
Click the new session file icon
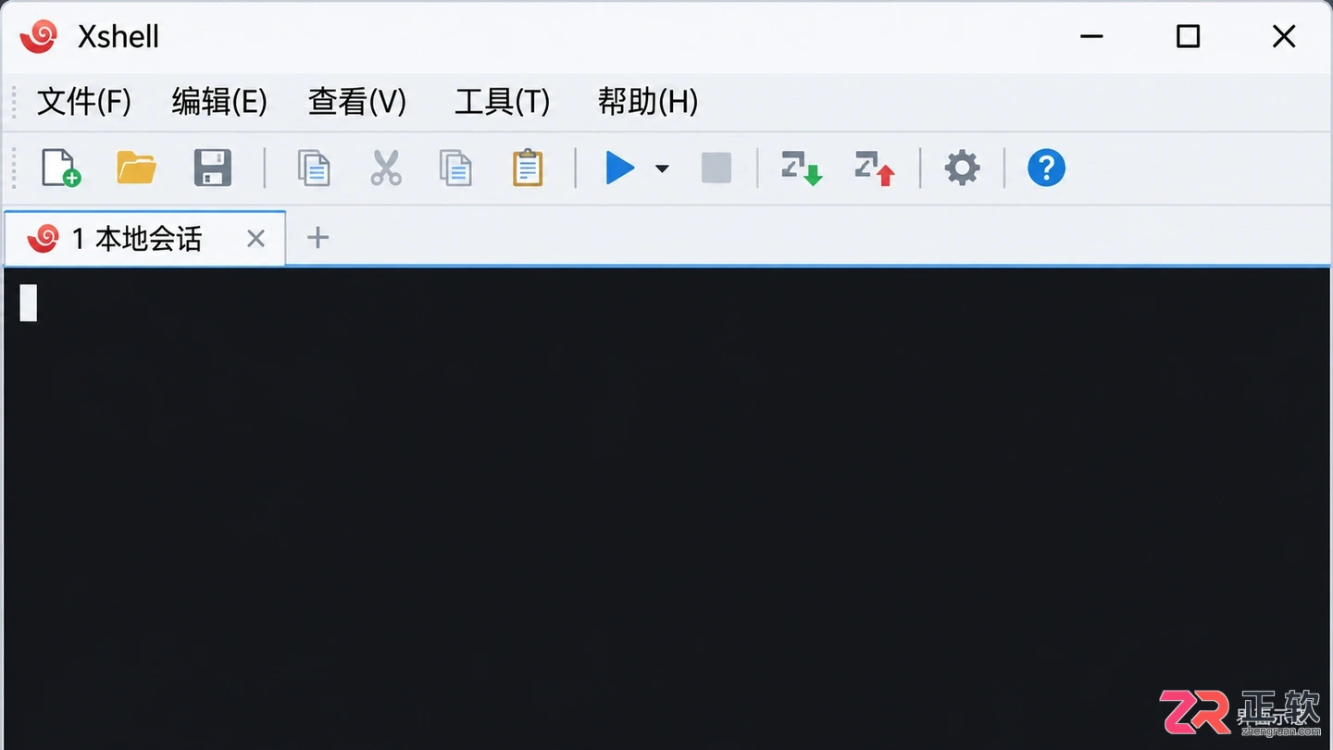61,168
